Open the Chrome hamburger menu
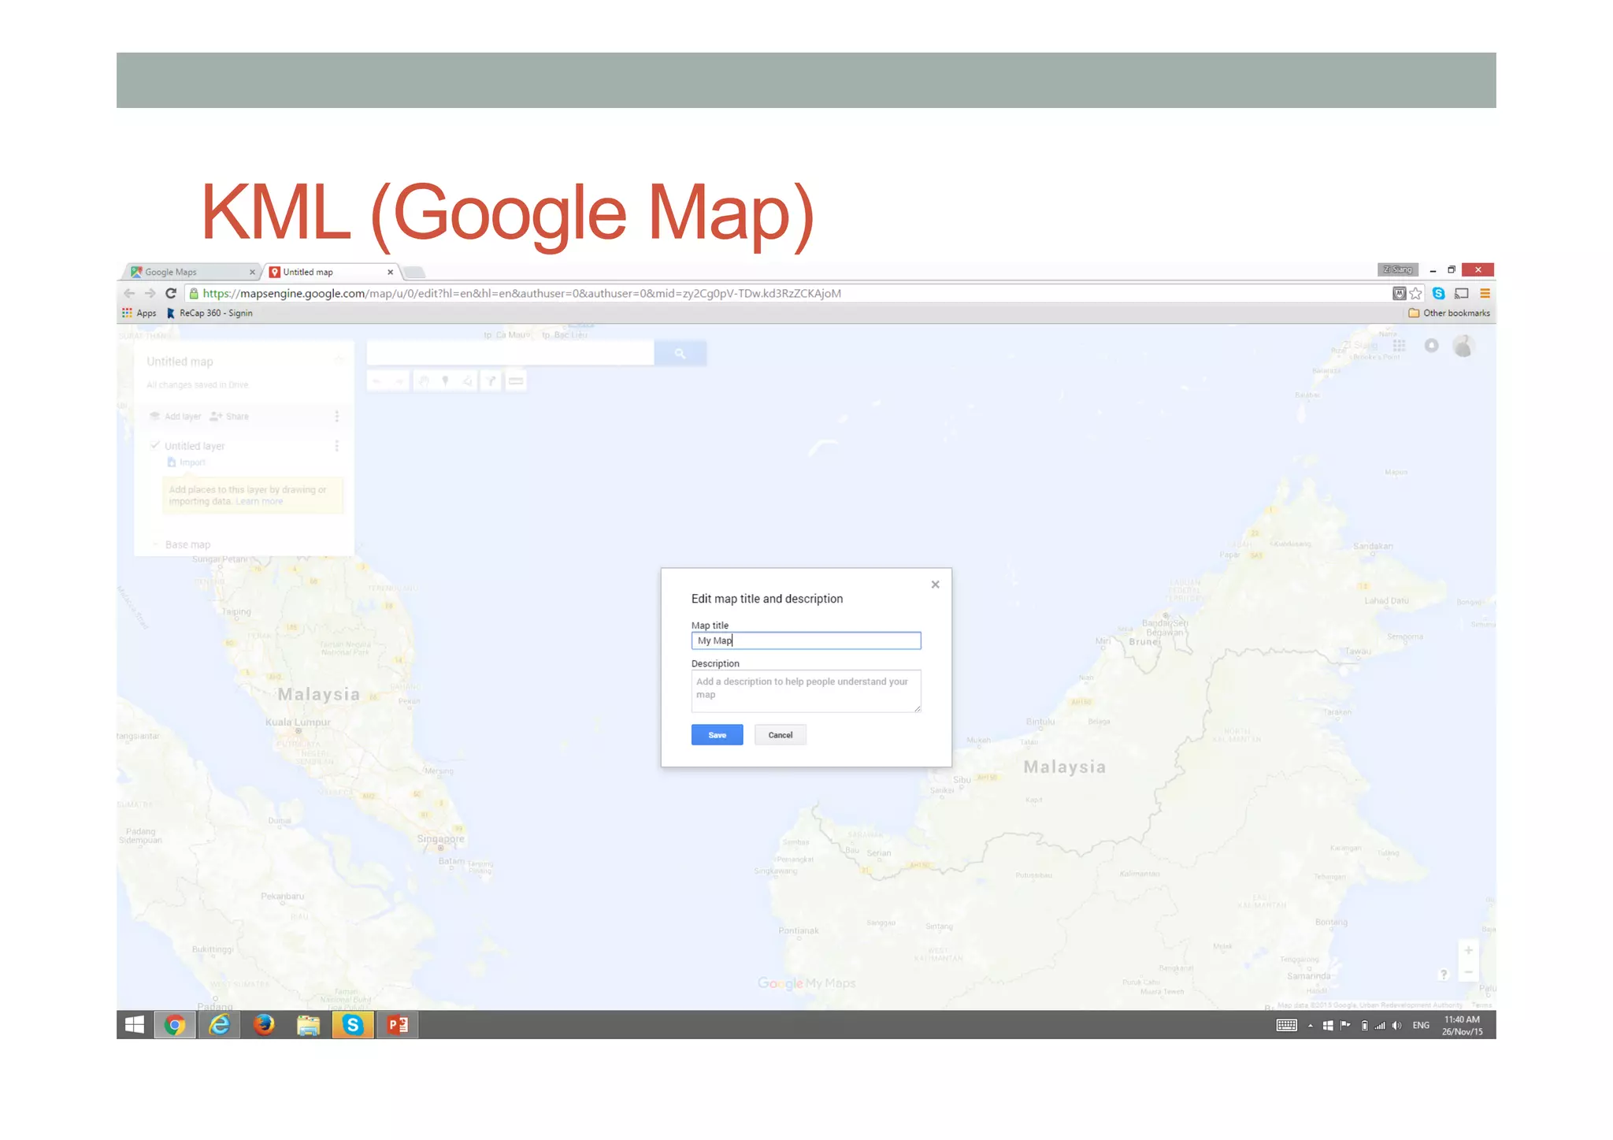1613x1140 pixels. click(x=1485, y=293)
